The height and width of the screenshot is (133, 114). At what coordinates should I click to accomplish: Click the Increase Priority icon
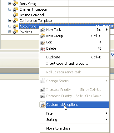[42, 90]
